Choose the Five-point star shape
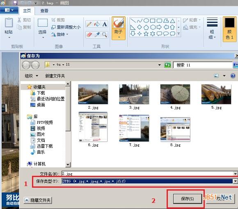Screen dimensions: 238x209 [x=146, y=34]
